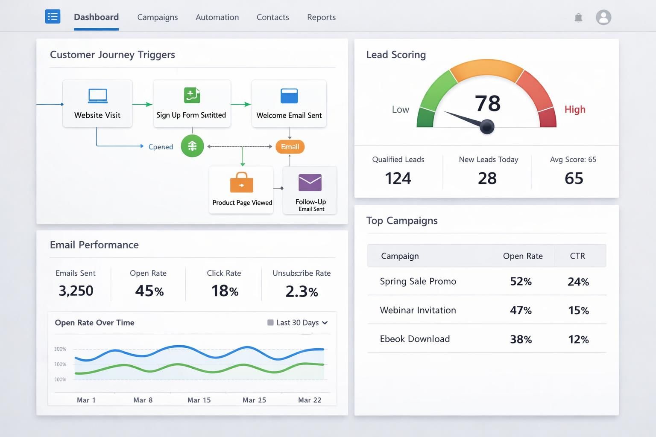This screenshot has width=656, height=437.
Task: Click the 47% open rate for Webinar Invitation
Action: tap(521, 310)
